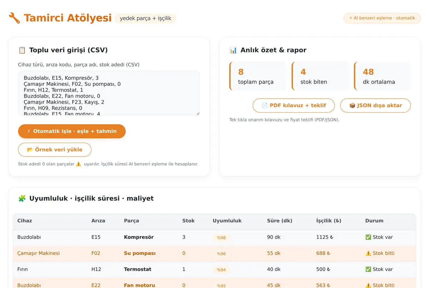Click the warning icon in stock hint text
The image size is (429, 288).
click(x=79, y=164)
